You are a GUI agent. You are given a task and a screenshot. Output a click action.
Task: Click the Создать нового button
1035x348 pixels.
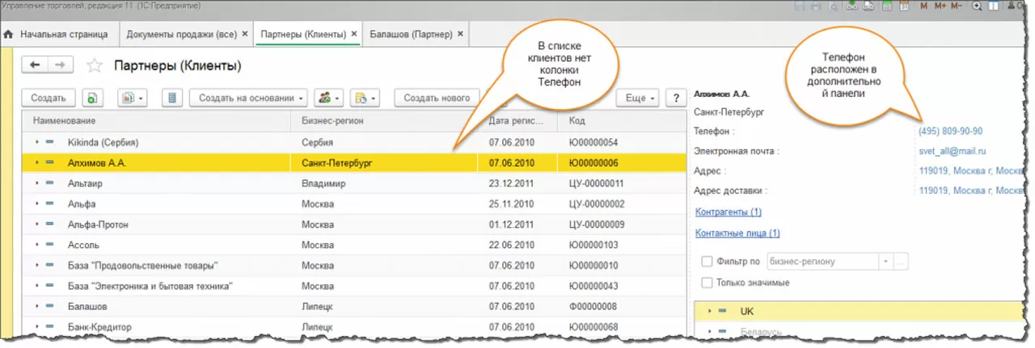click(x=437, y=98)
